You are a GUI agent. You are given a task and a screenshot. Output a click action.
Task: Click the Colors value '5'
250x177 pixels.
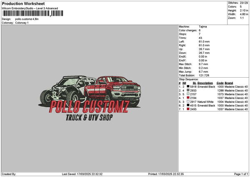(241, 7)
